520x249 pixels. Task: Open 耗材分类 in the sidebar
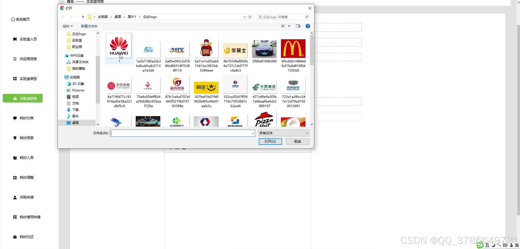point(23,118)
